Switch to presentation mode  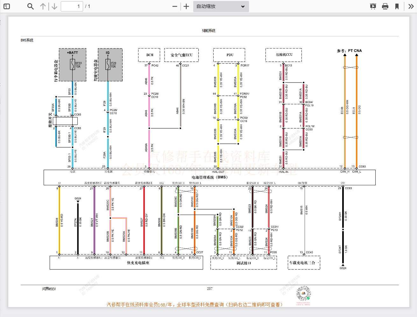pyautogui.click(x=373, y=6)
